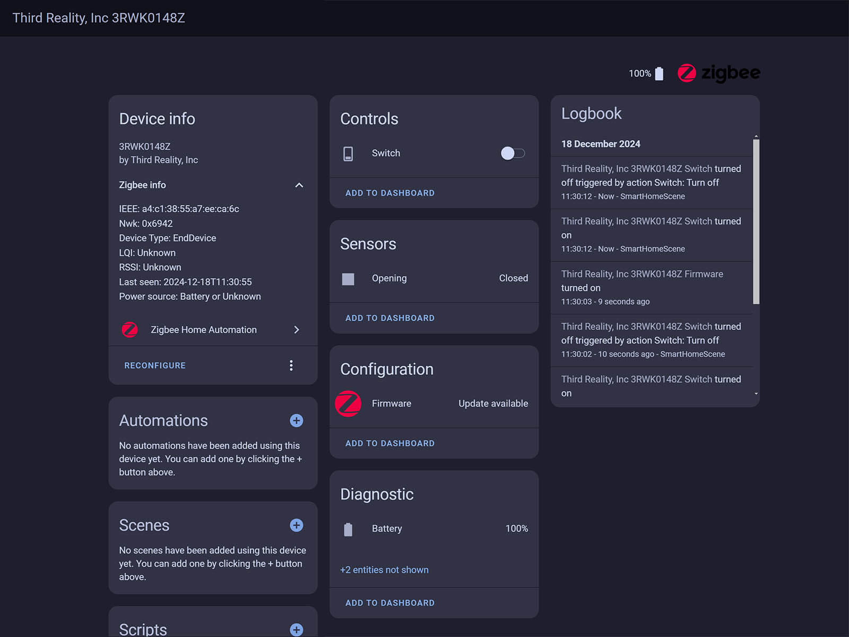The image size is (849, 637).
Task: Toggle the Switch control on
Action: point(513,153)
